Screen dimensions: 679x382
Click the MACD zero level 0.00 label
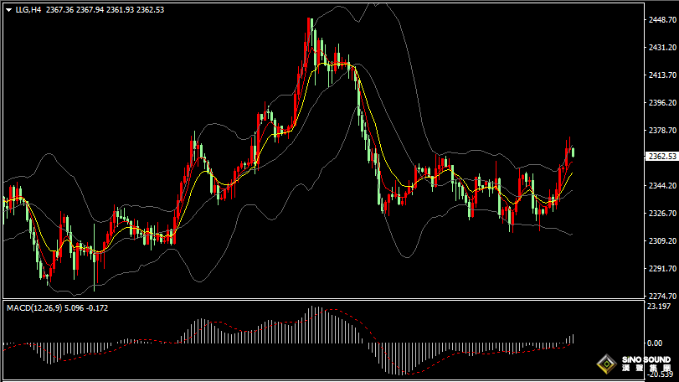click(656, 343)
